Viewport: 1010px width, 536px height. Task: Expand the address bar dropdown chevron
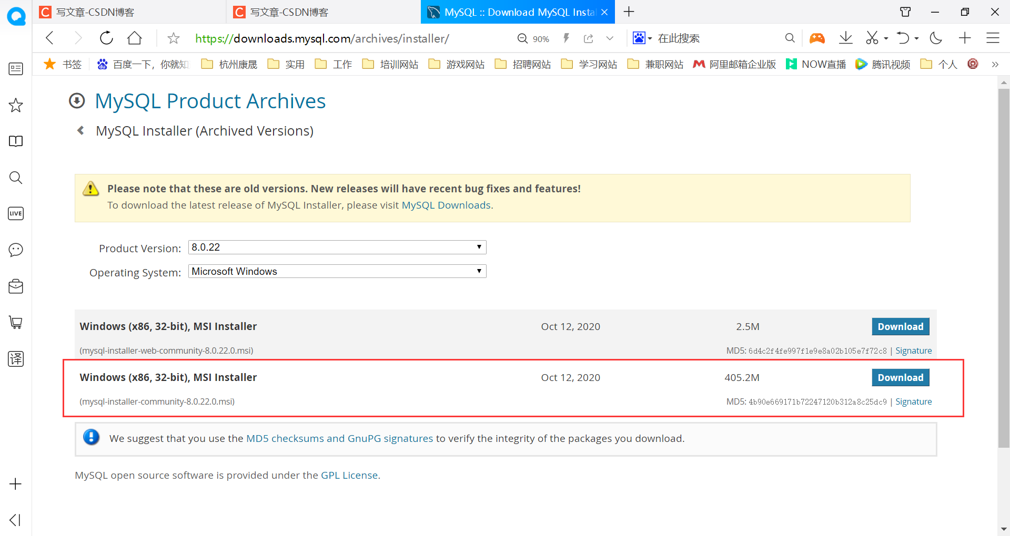click(610, 38)
